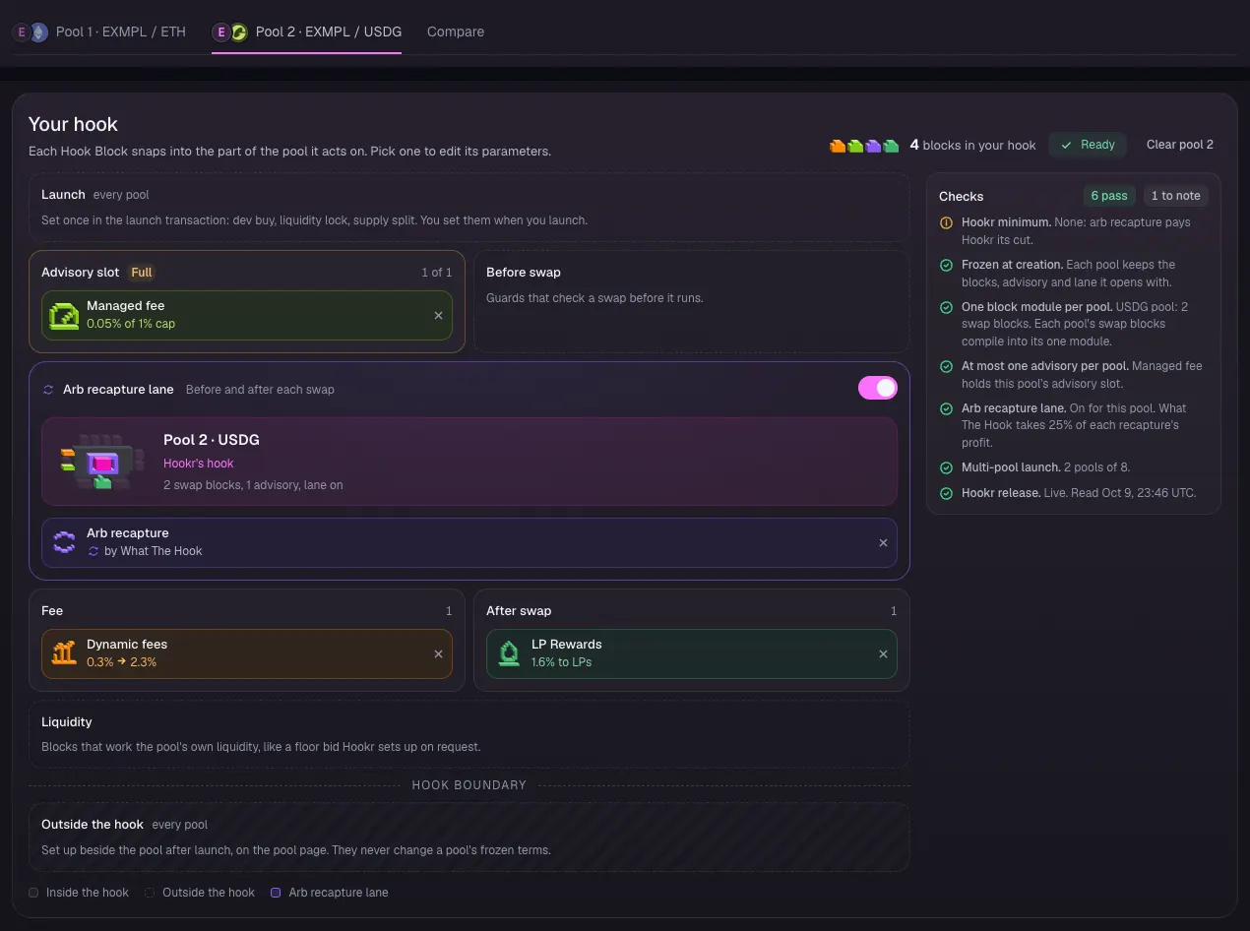The width and height of the screenshot is (1250, 931).
Task: Click the '2 swap blocks, 1 advisory, lane on' text
Action: click(x=253, y=485)
